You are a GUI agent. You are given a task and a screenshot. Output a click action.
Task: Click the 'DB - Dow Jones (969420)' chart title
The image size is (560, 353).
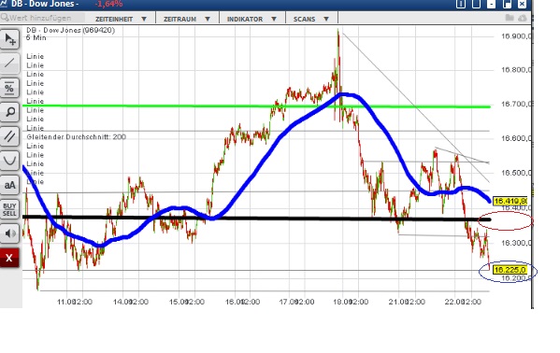70,30
